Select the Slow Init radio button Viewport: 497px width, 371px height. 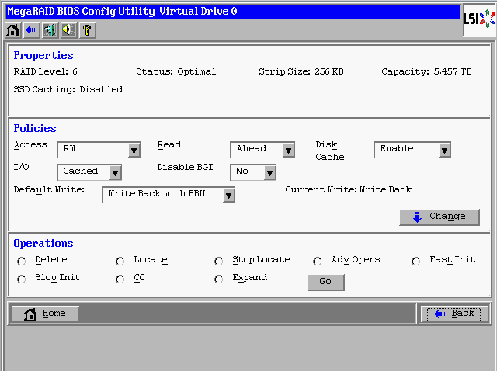click(22, 279)
